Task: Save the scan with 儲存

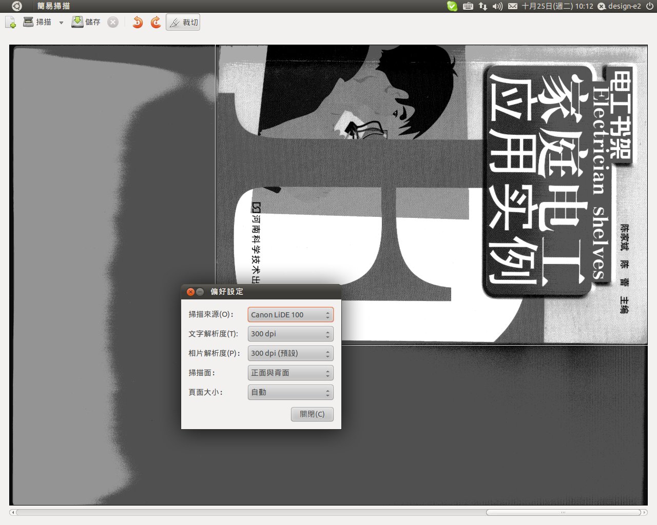Action: (x=86, y=22)
